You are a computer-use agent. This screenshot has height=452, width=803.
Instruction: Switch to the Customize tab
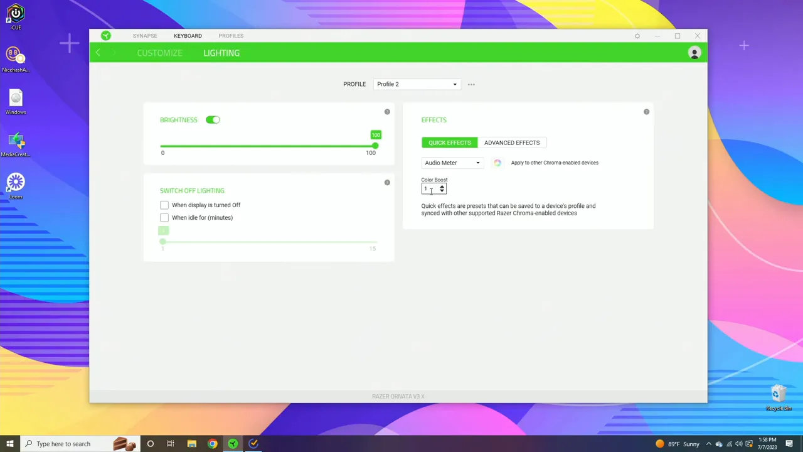pyautogui.click(x=159, y=53)
